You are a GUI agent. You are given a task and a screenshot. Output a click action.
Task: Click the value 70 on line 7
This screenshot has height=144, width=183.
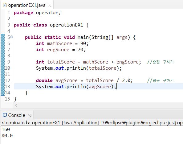click(80, 50)
